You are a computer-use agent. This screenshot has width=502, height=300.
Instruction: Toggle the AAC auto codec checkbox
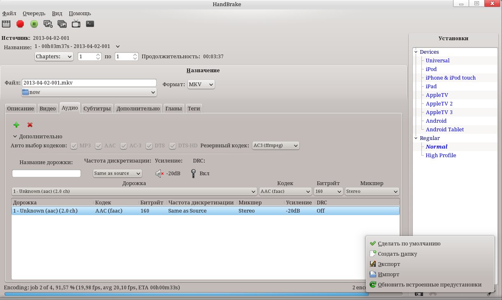[98, 146]
